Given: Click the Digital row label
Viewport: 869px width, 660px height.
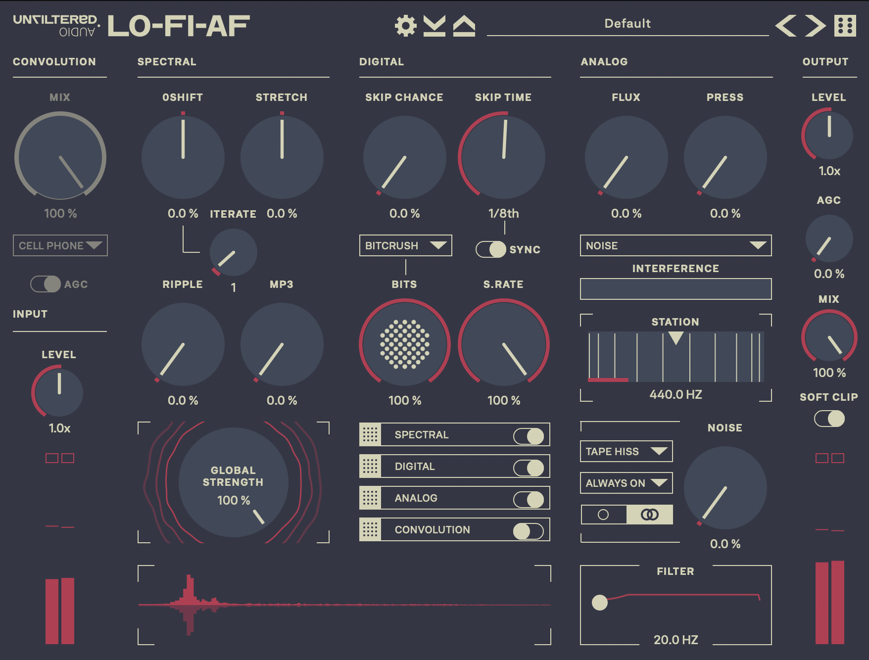Looking at the screenshot, I should click(x=415, y=466).
